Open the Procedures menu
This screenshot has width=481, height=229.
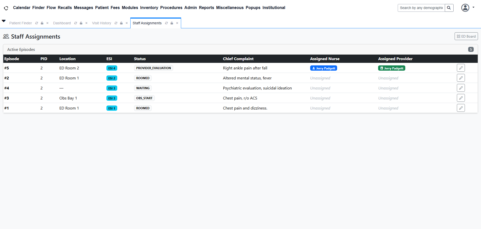(171, 8)
